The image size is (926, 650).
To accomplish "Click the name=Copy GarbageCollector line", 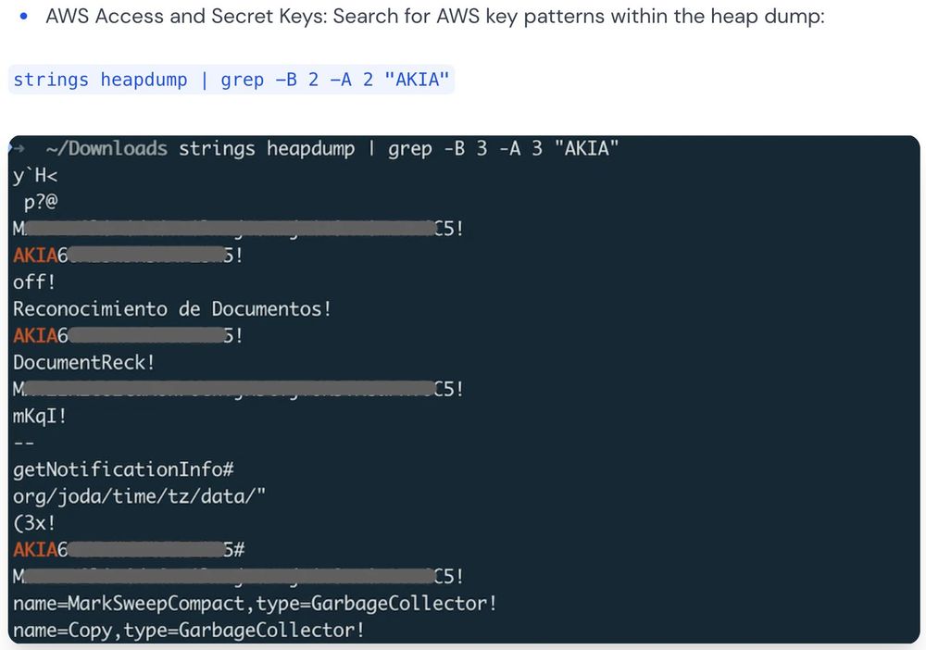I will click(x=188, y=630).
